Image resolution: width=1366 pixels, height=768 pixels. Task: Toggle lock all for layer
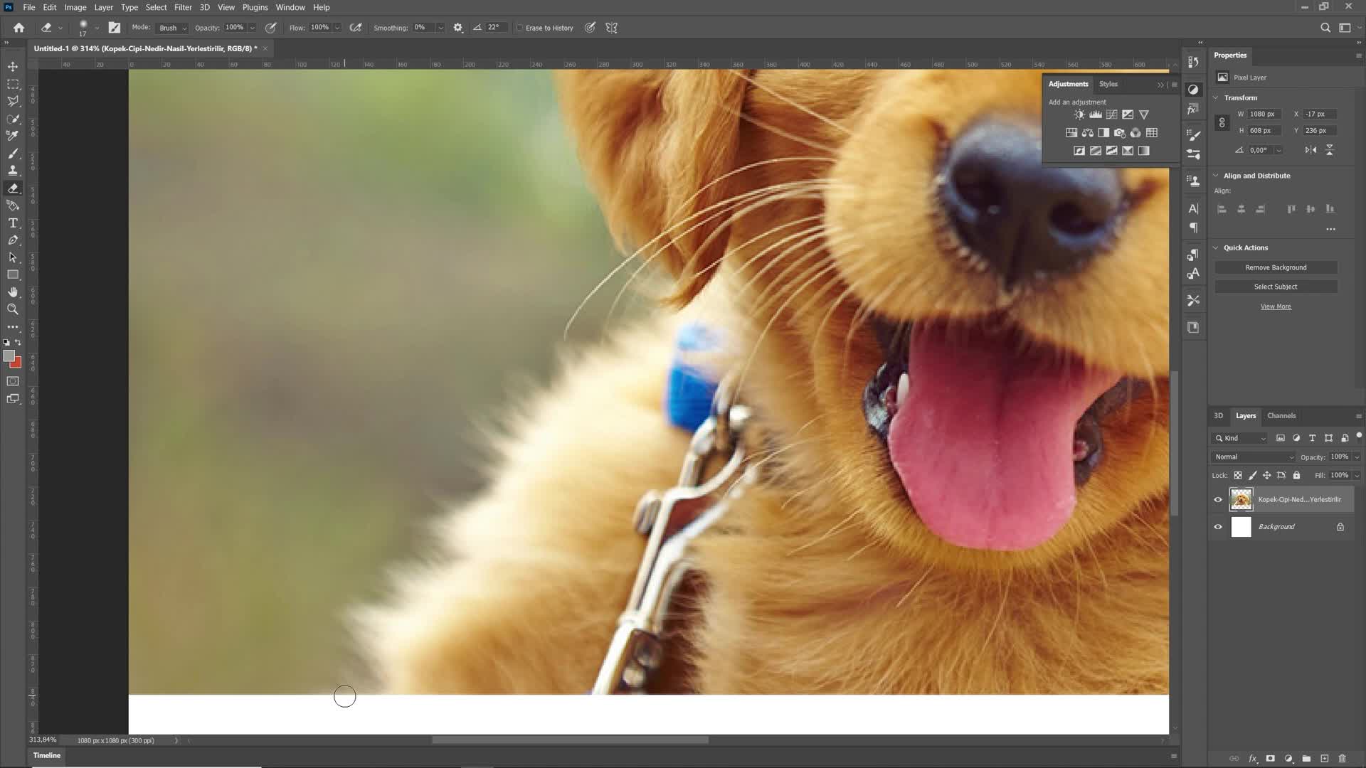[x=1296, y=475]
